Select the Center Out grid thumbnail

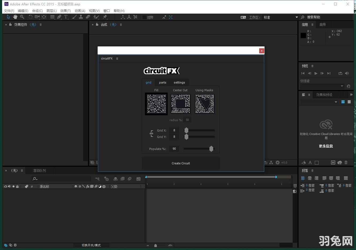(x=181, y=104)
